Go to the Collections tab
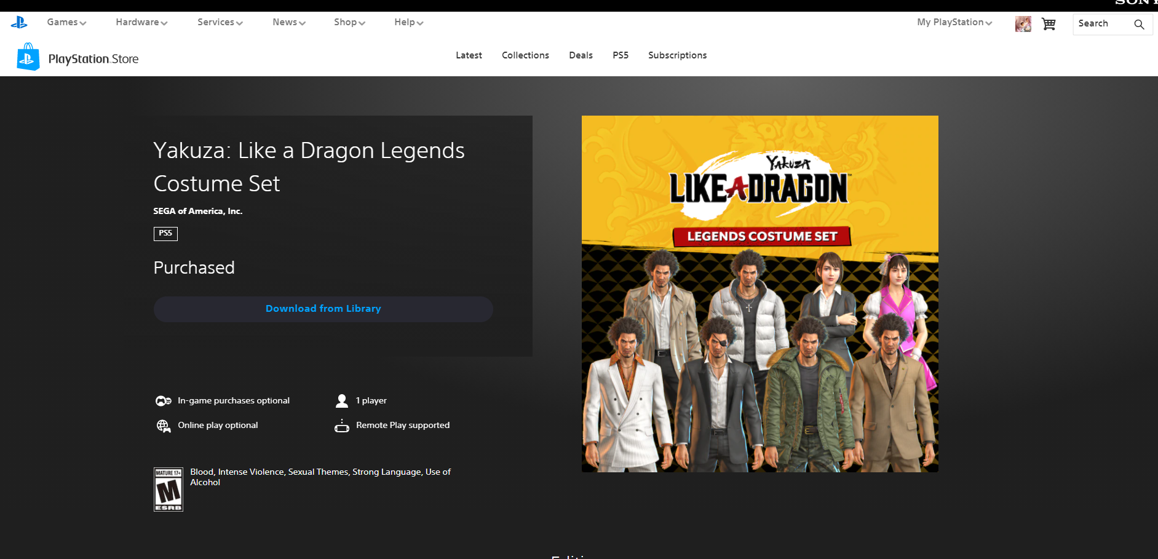Image resolution: width=1158 pixels, height=559 pixels. coord(525,55)
